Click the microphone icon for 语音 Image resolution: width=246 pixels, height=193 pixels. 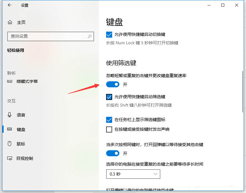pyautogui.click(x=9, y=115)
